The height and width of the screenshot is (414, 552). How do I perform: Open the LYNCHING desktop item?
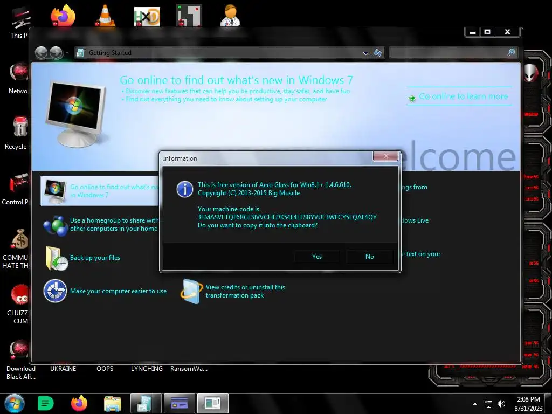pos(147,369)
